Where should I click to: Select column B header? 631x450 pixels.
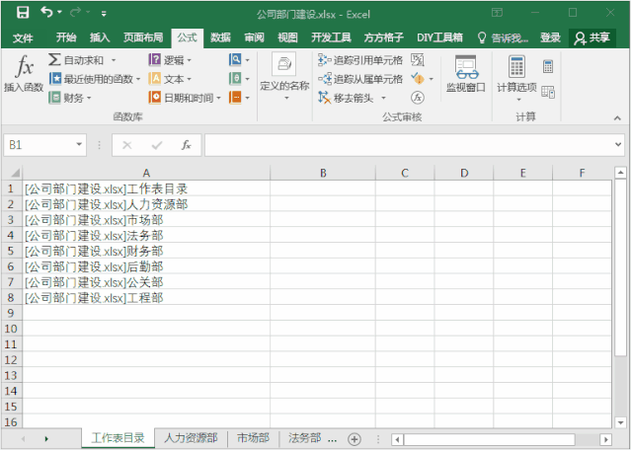click(323, 173)
